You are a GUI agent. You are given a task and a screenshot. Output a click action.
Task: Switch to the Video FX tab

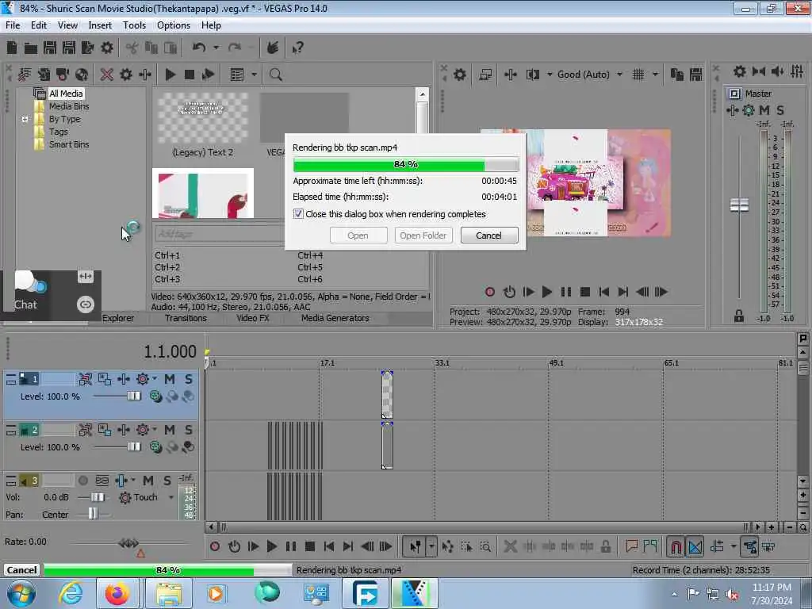(x=253, y=319)
